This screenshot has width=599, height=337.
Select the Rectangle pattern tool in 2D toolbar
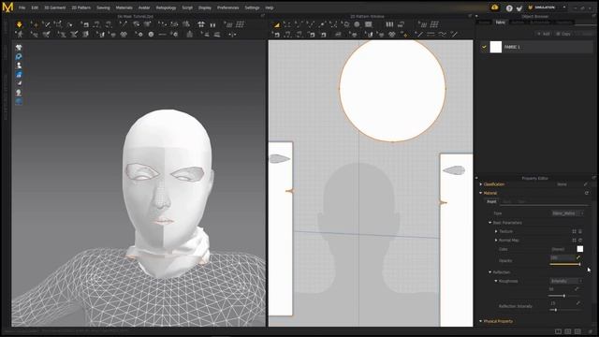click(368, 24)
